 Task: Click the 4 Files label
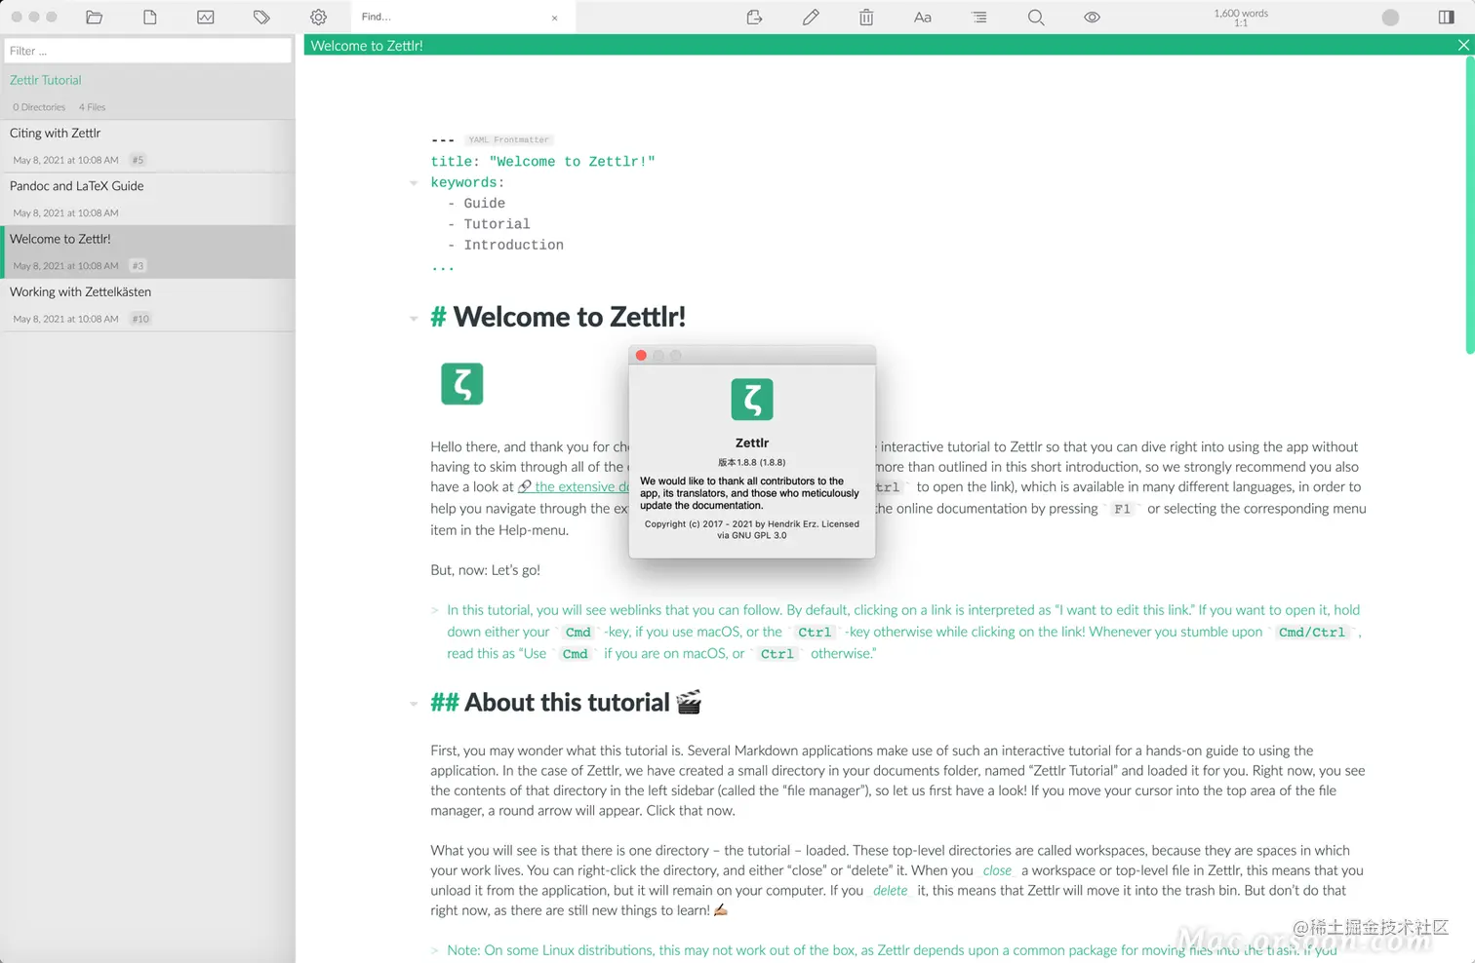pos(92,107)
